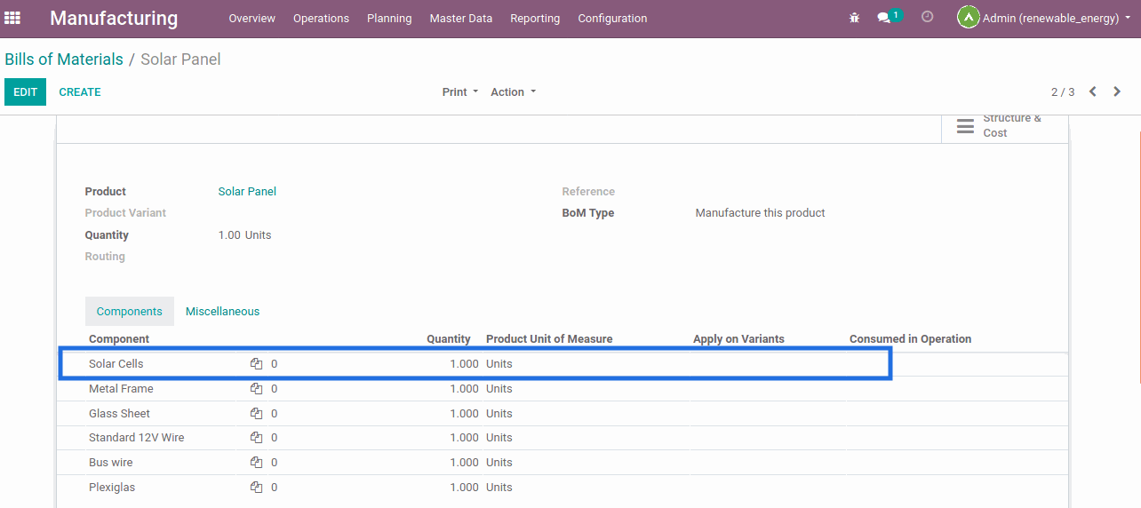The height and width of the screenshot is (508, 1141).
Task: Click the debug bug icon
Action: click(854, 18)
